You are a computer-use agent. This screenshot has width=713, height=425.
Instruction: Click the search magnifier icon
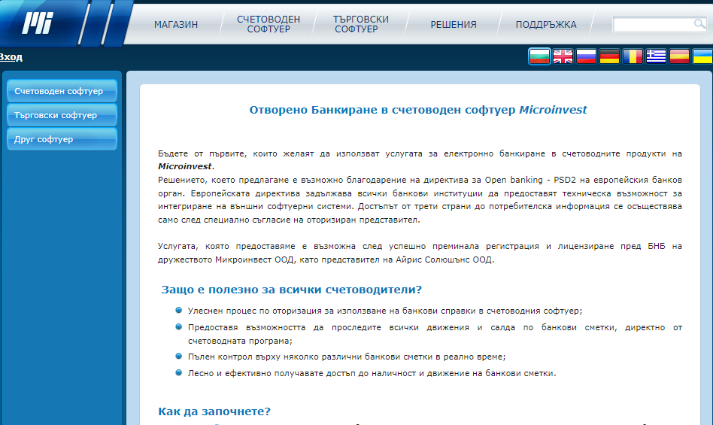point(699,23)
